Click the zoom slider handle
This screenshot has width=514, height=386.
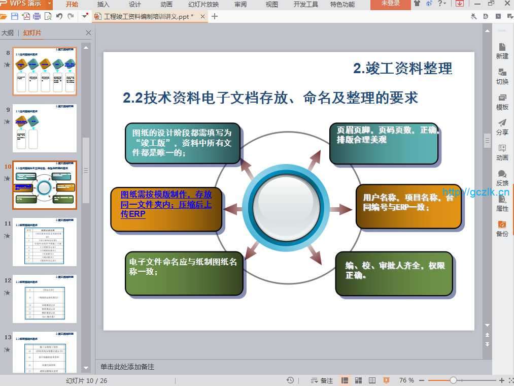pyautogui.click(x=453, y=380)
